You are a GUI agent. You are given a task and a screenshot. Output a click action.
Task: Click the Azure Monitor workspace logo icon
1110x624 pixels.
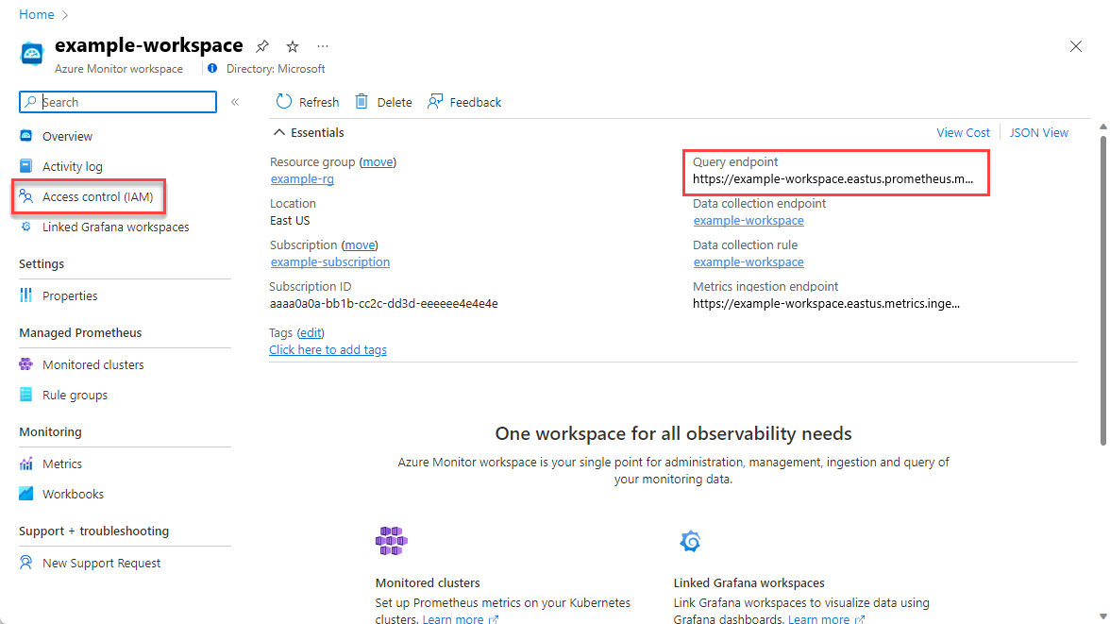[x=32, y=54]
